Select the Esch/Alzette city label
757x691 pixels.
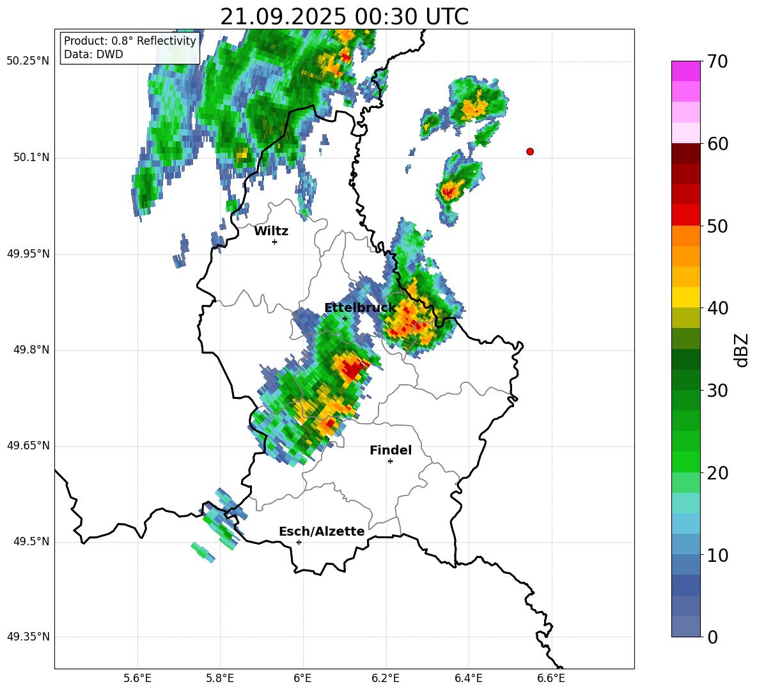pos(322,532)
